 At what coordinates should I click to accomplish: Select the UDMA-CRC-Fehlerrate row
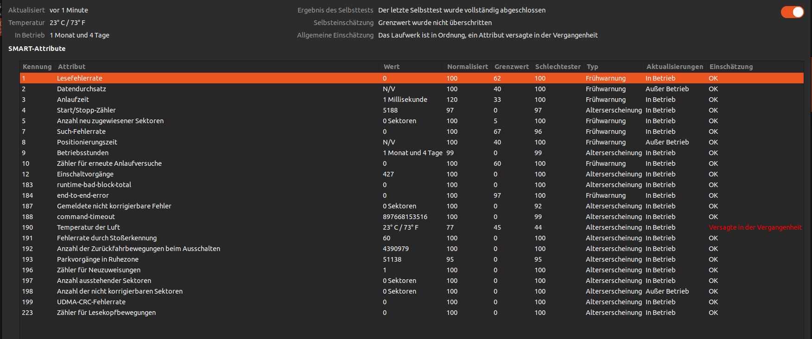[x=412, y=302]
